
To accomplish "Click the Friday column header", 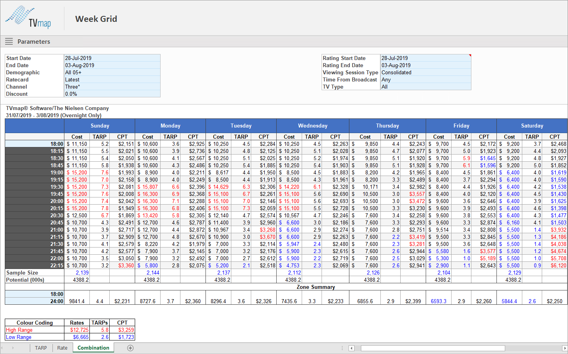I will click(461, 126).
